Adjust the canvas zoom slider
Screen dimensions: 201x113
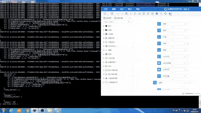189,94
